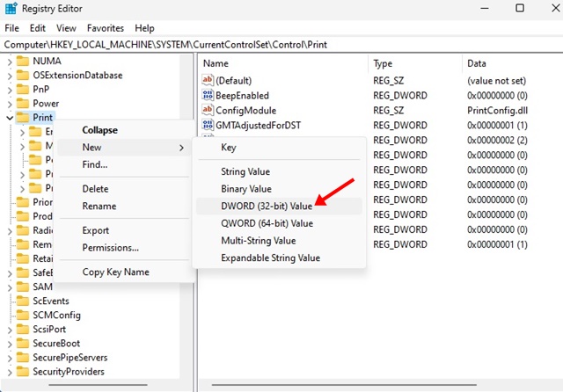The height and width of the screenshot is (392, 563).
Task: Expand the PnP key
Action: click(10, 90)
